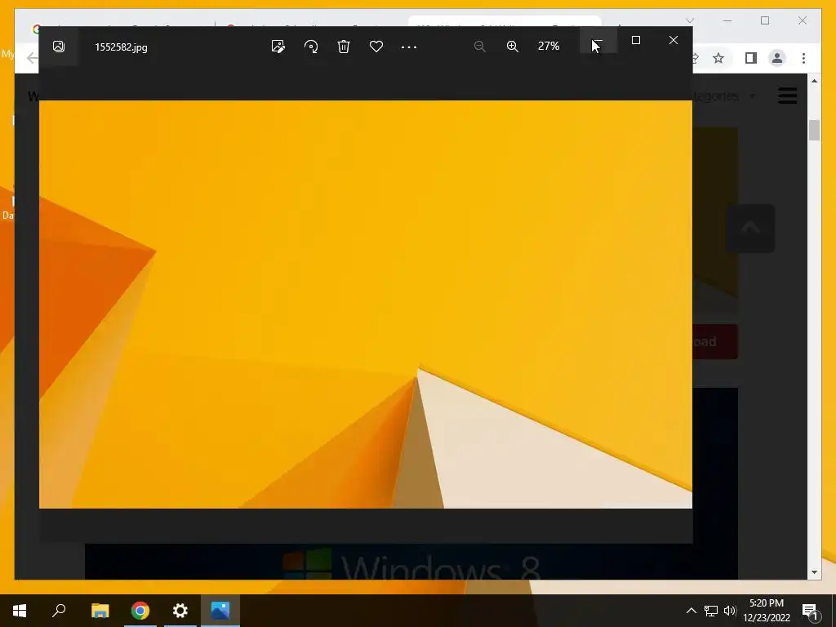Image resolution: width=836 pixels, height=627 pixels.
Task: Open Edit image tool in Photos
Action: pyautogui.click(x=278, y=47)
